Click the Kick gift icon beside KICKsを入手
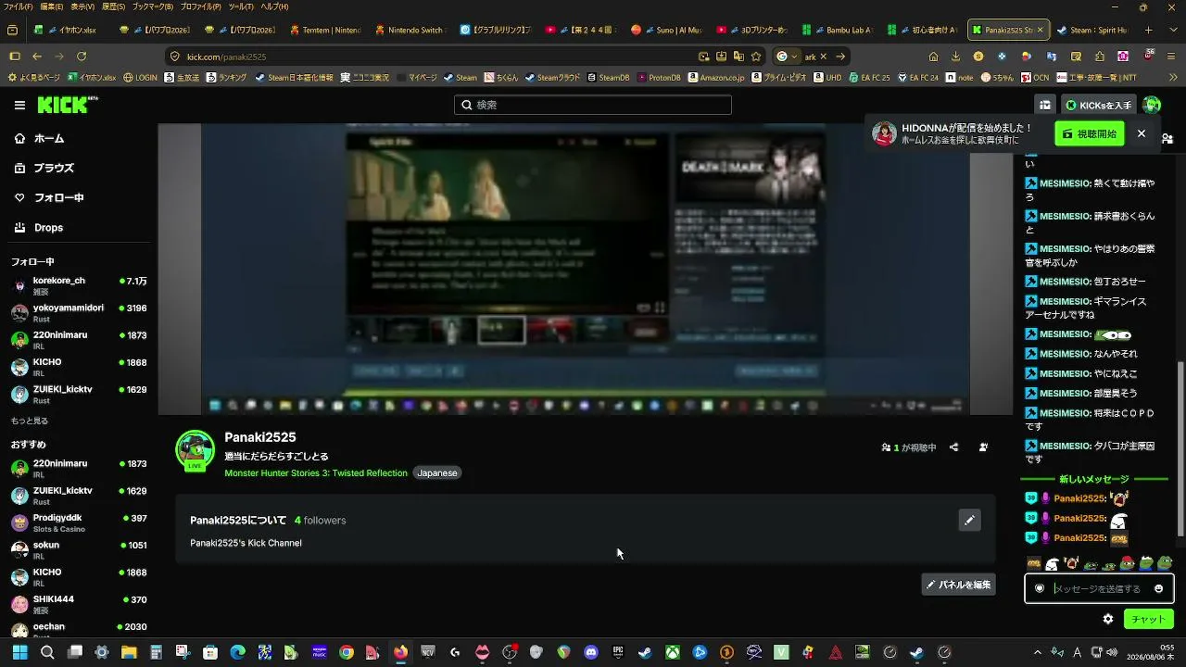The height and width of the screenshot is (667, 1186). pyautogui.click(x=1045, y=106)
